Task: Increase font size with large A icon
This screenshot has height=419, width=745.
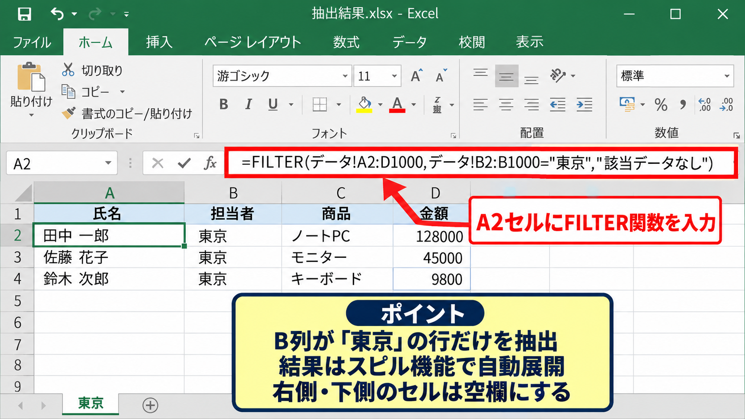Action: click(416, 76)
